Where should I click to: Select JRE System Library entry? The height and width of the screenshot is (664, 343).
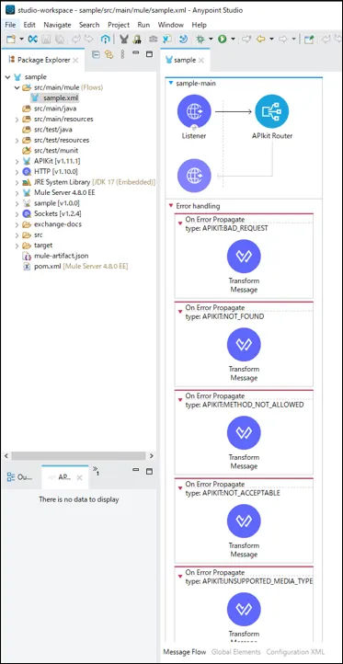[x=89, y=182]
